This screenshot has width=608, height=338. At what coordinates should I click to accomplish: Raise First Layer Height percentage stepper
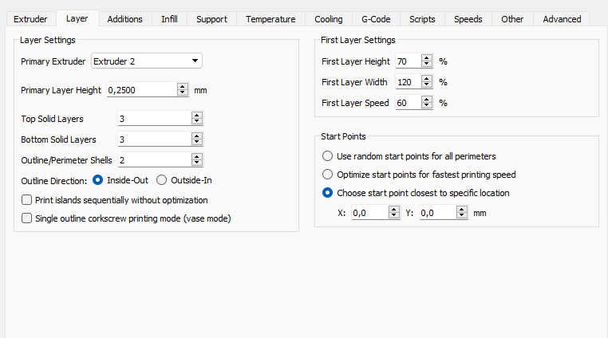pos(426,58)
